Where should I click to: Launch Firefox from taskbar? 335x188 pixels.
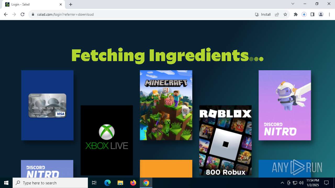pyautogui.click(x=133, y=183)
